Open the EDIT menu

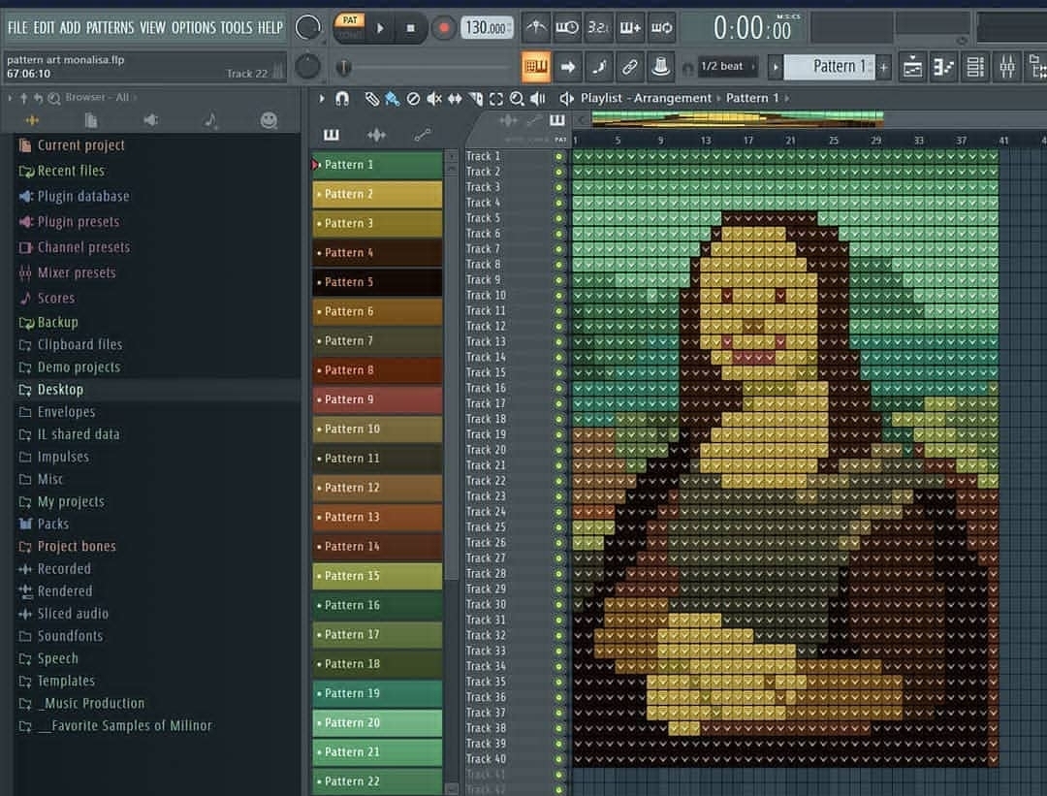coord(44,27)
